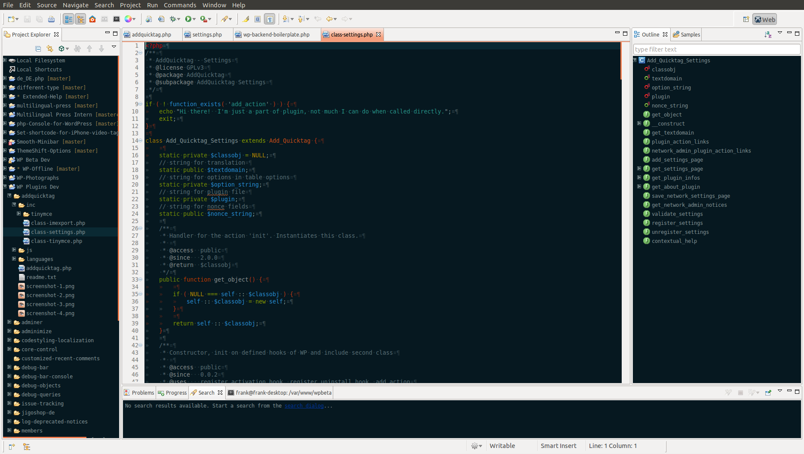The image size is (804, 454).
Task: Select contextual_help function in Outline
Action: [674, 241]
